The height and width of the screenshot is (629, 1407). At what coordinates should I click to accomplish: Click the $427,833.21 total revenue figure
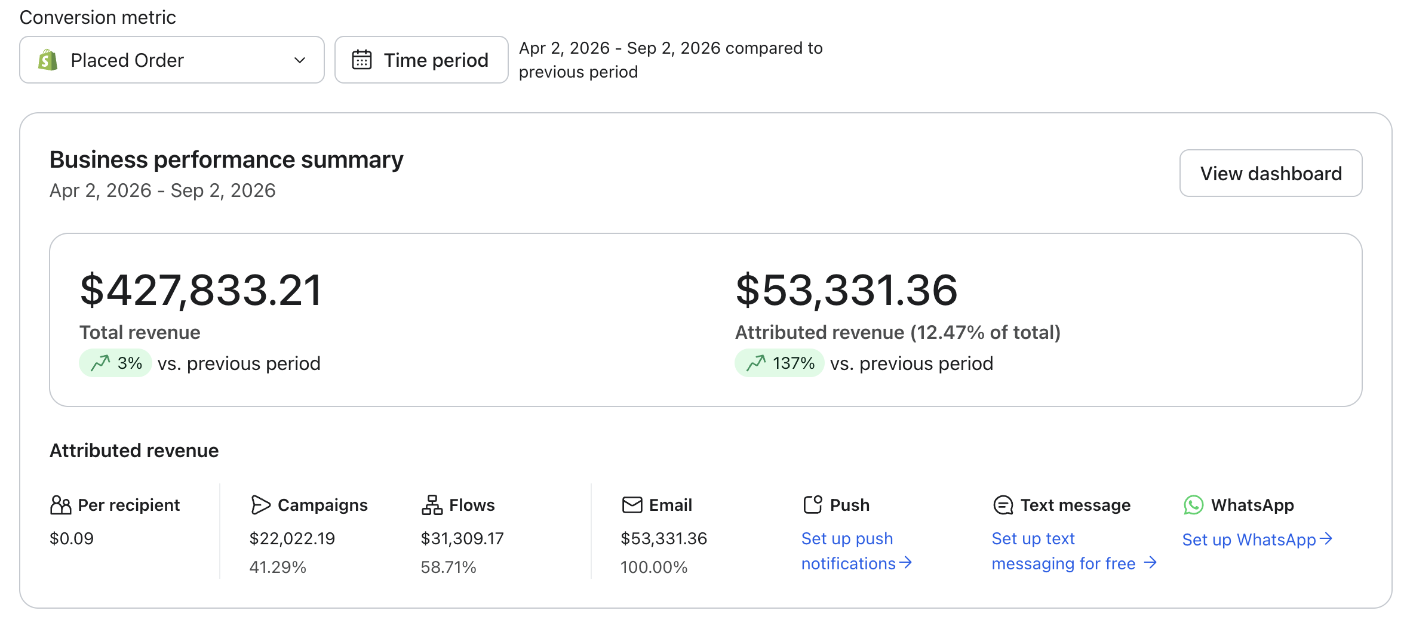tap(201, 291)
